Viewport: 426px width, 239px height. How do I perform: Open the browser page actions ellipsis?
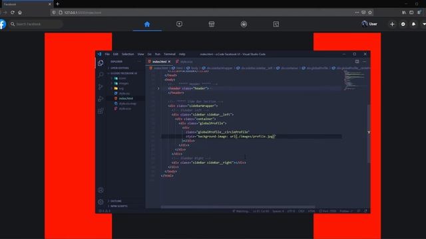click(357, 13)
